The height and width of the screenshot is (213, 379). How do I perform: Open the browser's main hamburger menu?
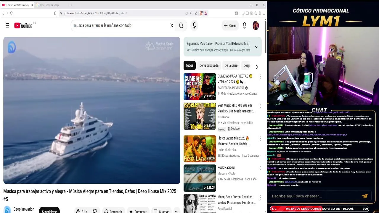point(264,13)
